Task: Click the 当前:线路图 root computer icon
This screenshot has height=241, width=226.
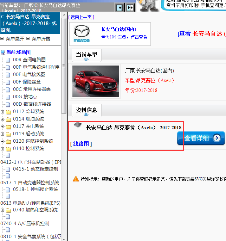Action: tap(2, 52)
